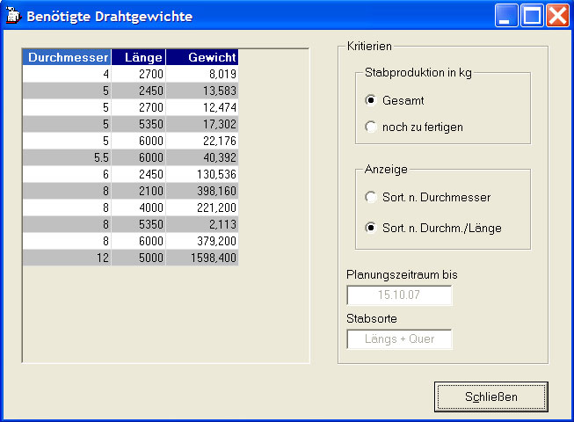The width and height of the screenshot is (574, 422).
Task: Click diameter 5 in the 22,176 row
Action: click(x=67, y=141)
